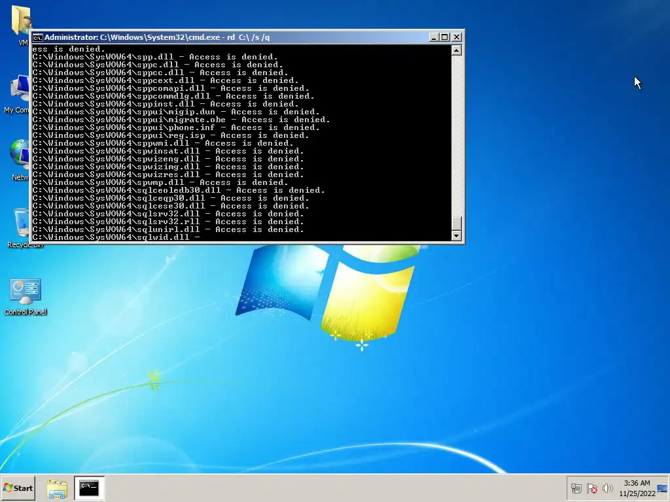This screenshot has height=502, width=670.
Task: Click the line for sqlsrv32.rll
Action: 168,221
